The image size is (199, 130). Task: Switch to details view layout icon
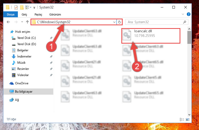tap(182, 119)
